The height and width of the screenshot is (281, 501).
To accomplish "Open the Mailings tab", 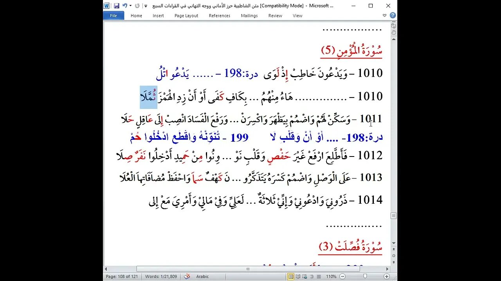I will tap(249, 16).
